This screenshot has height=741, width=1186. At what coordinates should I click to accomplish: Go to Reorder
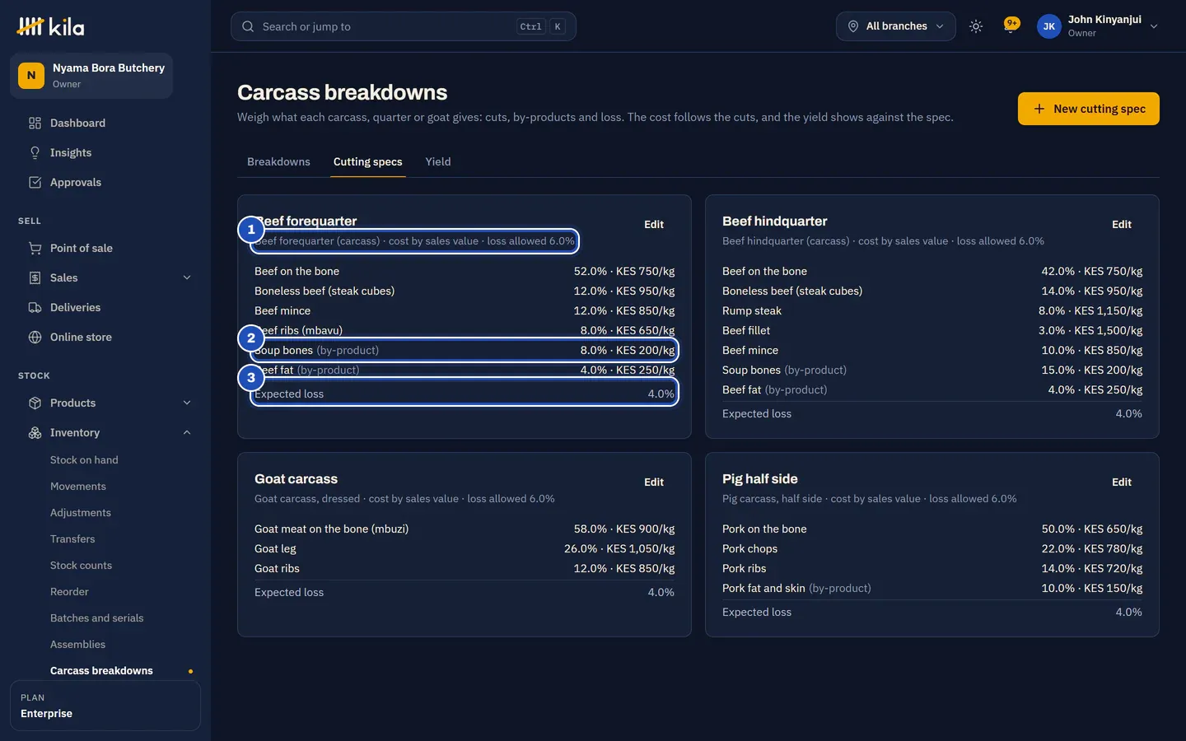tap(69, 592)
